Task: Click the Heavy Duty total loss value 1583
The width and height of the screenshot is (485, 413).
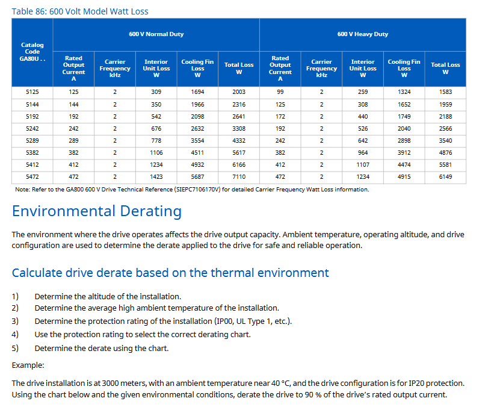Action: pyautogui.click(x=445, y=92)
